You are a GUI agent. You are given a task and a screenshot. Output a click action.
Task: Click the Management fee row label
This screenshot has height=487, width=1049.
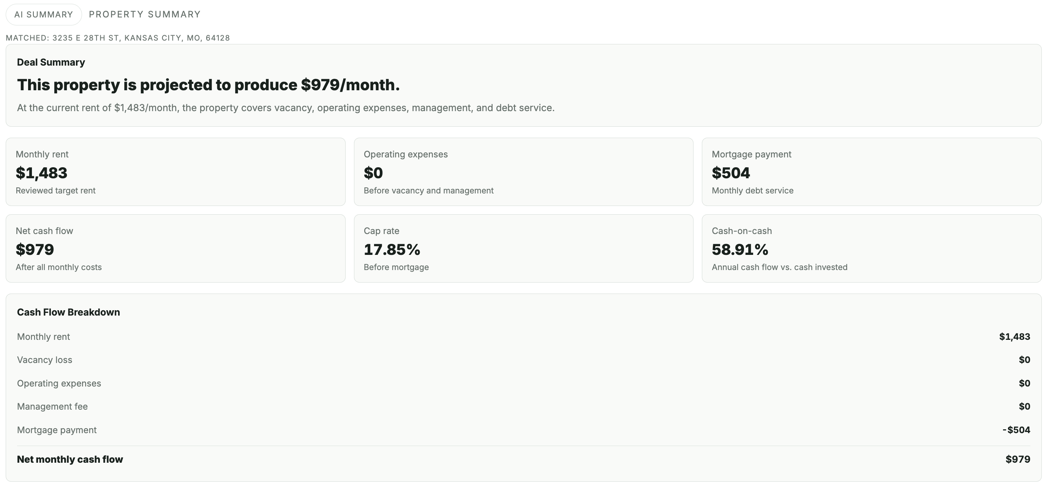52,407
